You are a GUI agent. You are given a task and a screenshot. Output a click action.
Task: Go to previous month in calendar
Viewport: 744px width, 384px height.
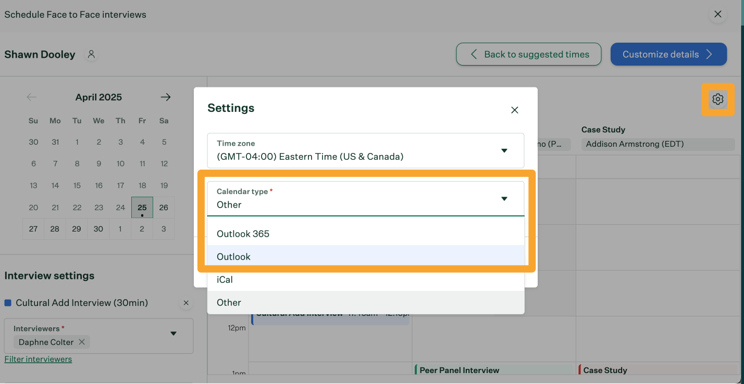(x=32, y=97)
